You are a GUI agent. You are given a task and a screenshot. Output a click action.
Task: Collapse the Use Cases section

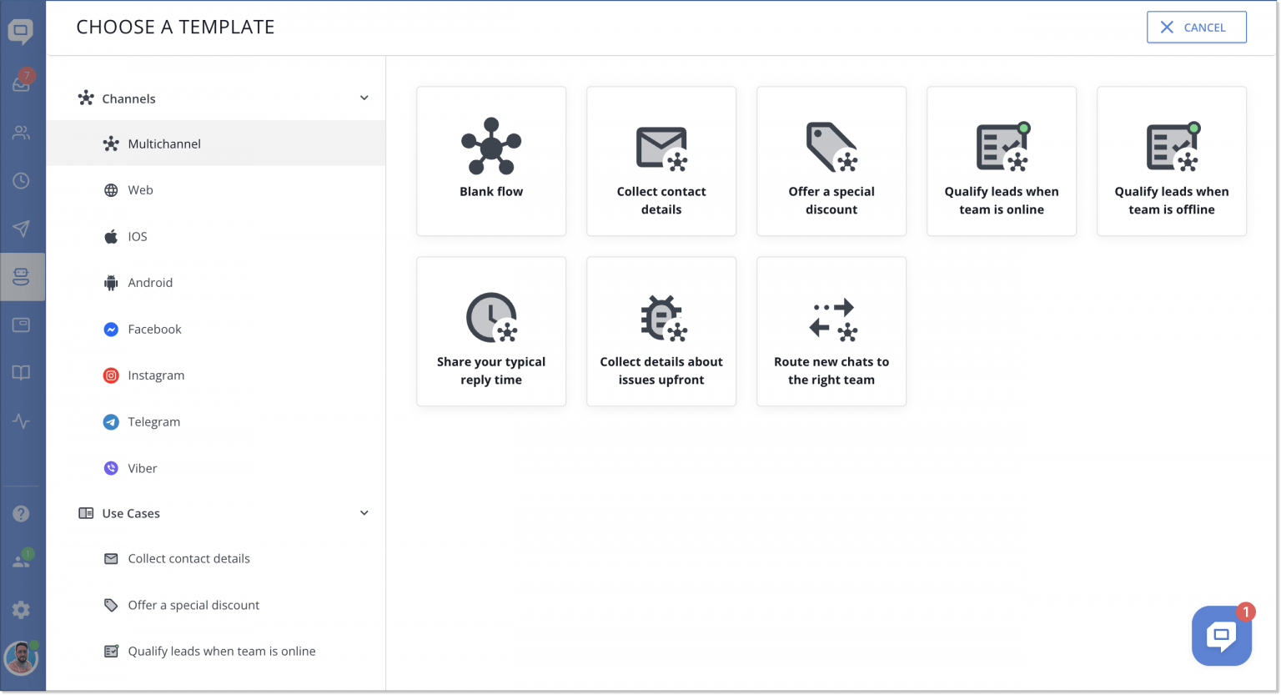coord(364,512)
